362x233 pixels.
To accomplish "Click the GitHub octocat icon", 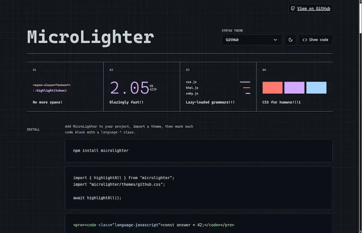I will 293,9.
